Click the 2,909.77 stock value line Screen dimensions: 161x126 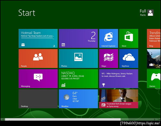click(x=73, y=76)
